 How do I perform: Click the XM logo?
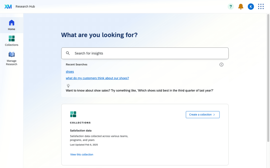click(x=8, y=6)
